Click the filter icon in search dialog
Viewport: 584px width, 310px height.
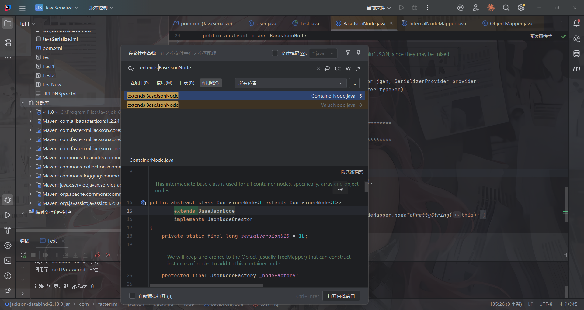point(348,53)
